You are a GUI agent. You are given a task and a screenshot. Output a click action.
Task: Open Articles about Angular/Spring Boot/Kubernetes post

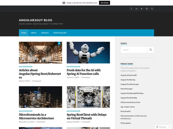click(40, 74)
